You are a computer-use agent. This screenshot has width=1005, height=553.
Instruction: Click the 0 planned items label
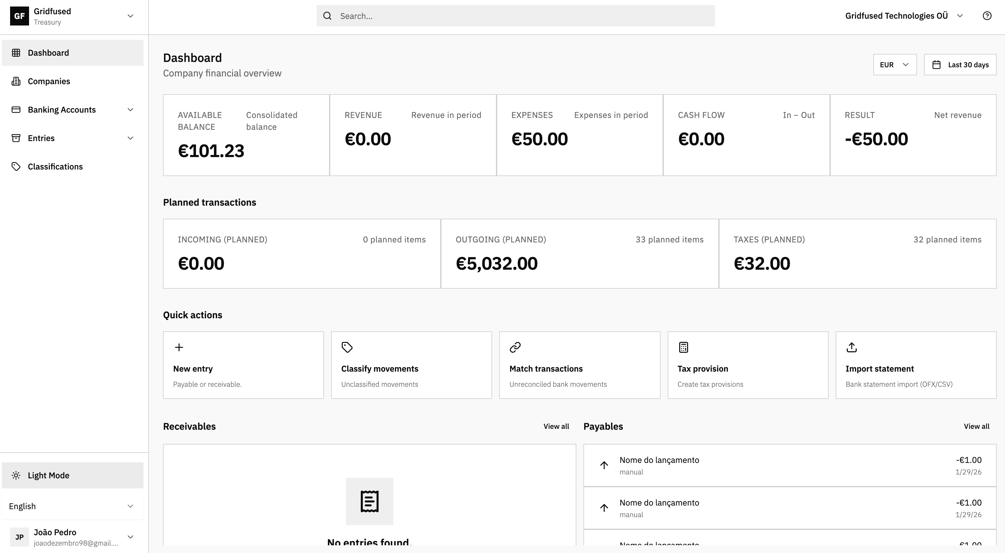point(394,239)
